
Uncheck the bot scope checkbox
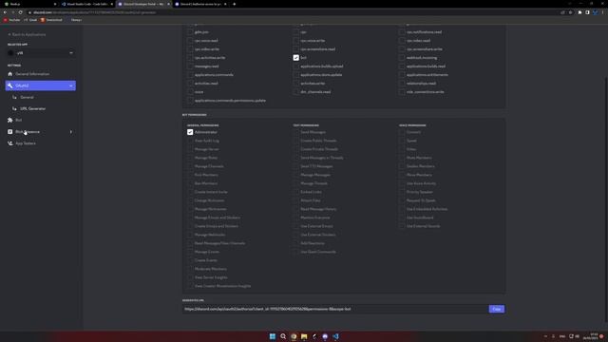[x=295, y=58]
